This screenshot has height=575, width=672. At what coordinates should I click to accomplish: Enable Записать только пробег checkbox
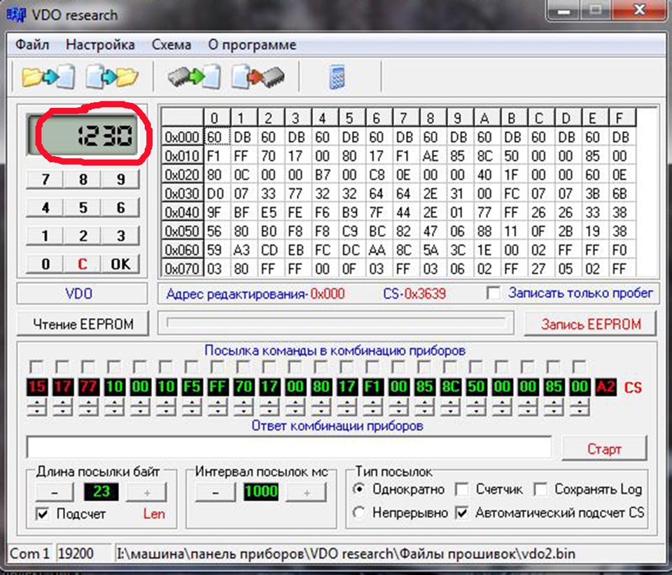point(493,293)
